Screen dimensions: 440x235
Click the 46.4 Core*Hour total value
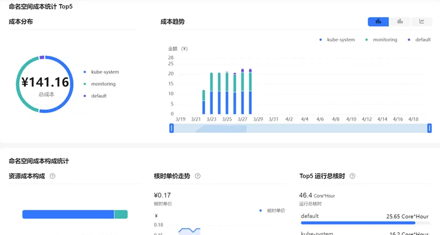[317, 195]
